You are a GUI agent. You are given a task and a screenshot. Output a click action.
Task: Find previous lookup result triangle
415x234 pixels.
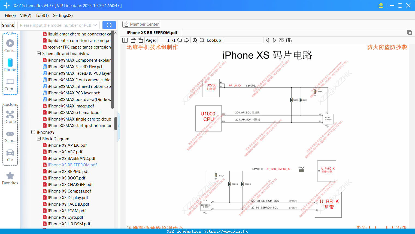coord(267,40)
